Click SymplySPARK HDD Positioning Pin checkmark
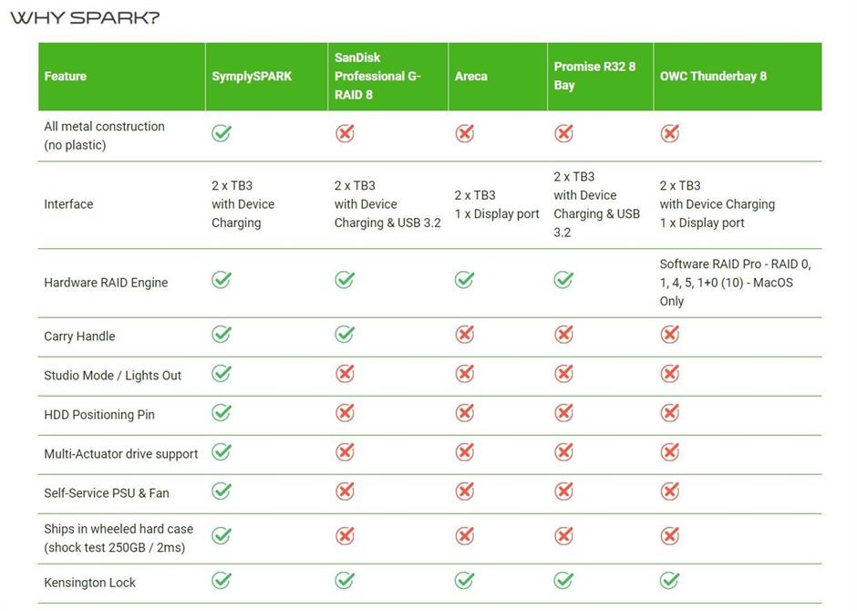857x611 pixels. [222, 412]
